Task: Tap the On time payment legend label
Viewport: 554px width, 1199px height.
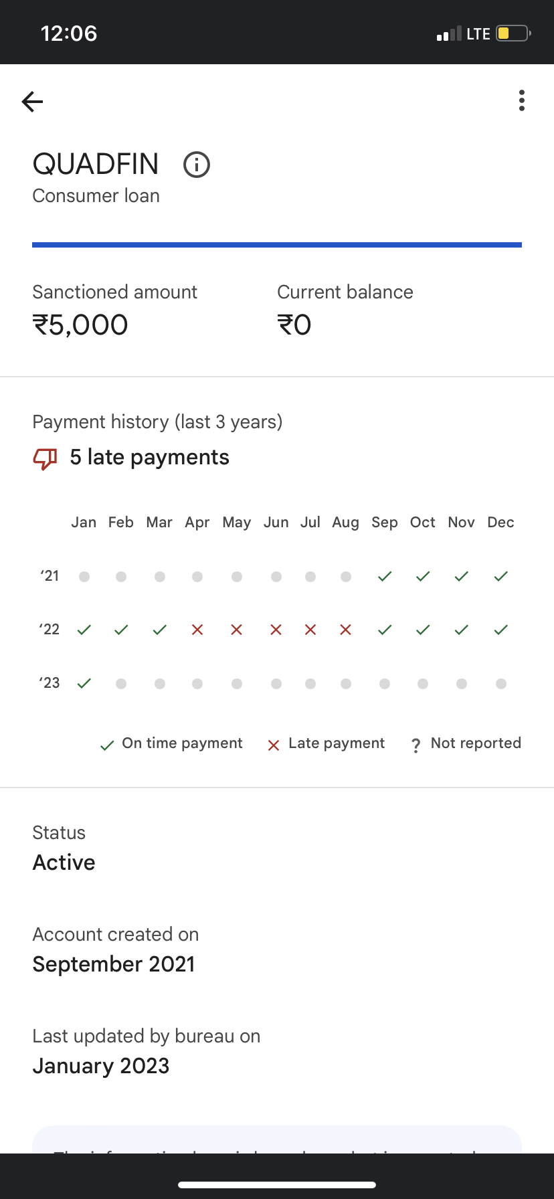Action: click(x=182, y=743)
